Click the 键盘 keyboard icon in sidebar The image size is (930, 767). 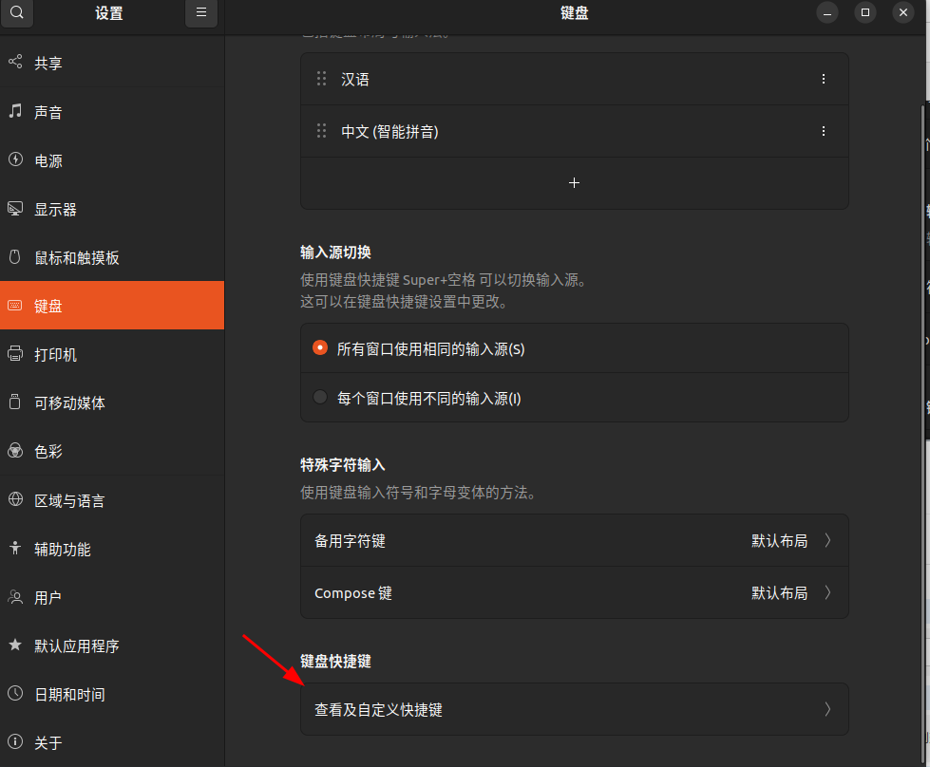click(x=15, y=306)
